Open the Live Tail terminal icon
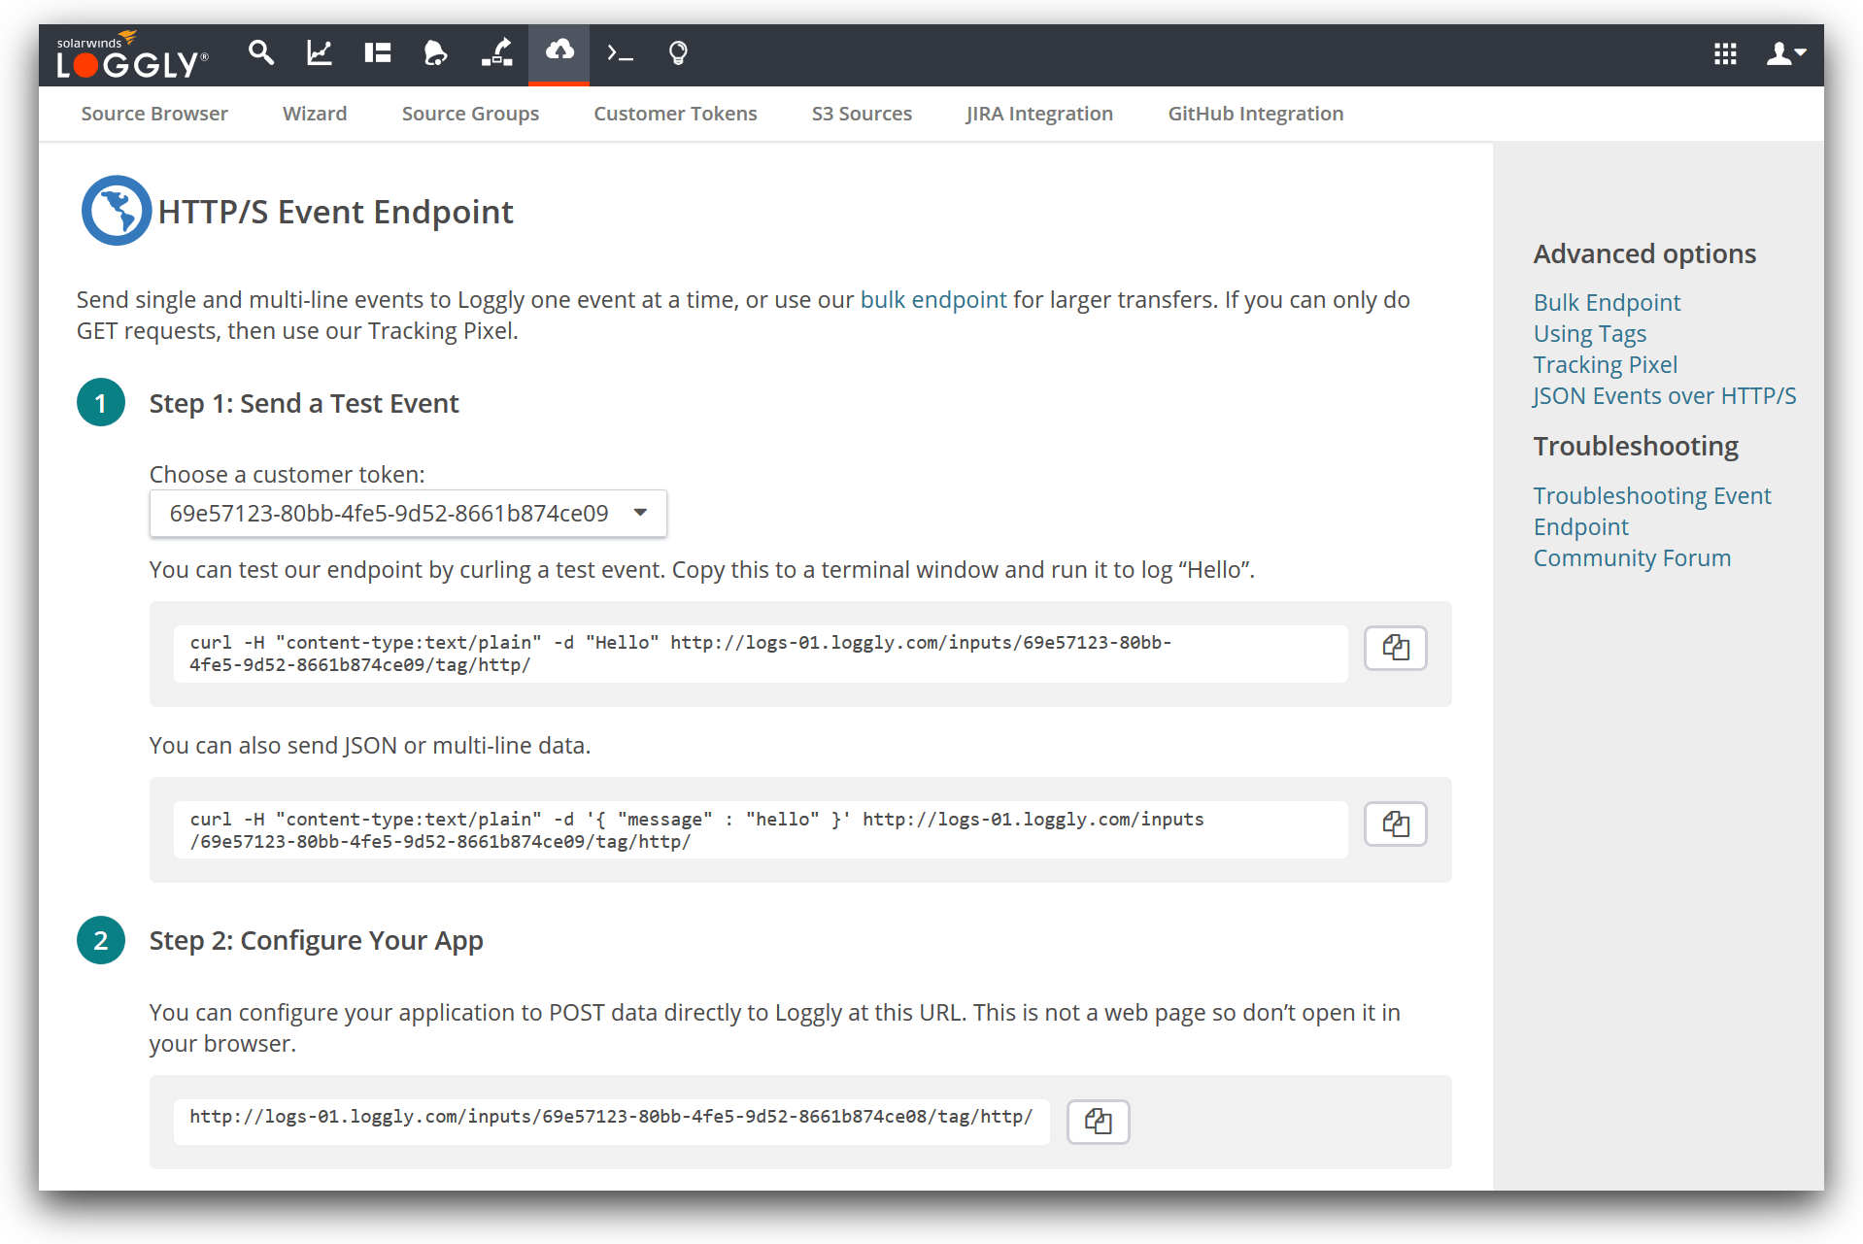 coord(620,53)
